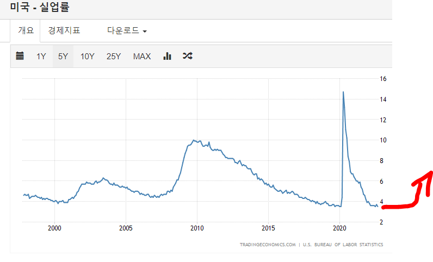Click the 2005 x-axis label

pyautogui.click(x=126, y=228)
